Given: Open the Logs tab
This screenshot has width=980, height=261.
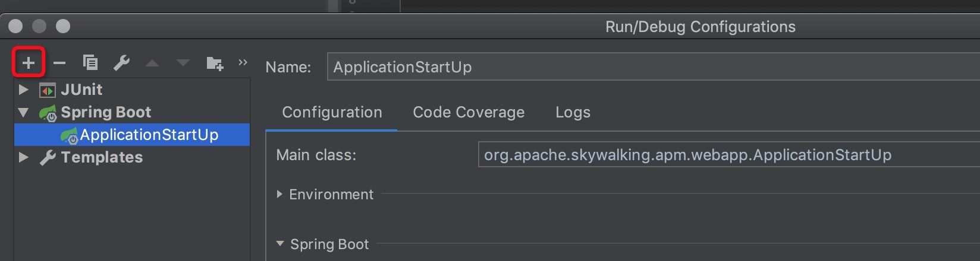Looking at the screenshot, I should click(x=573, y=113).
